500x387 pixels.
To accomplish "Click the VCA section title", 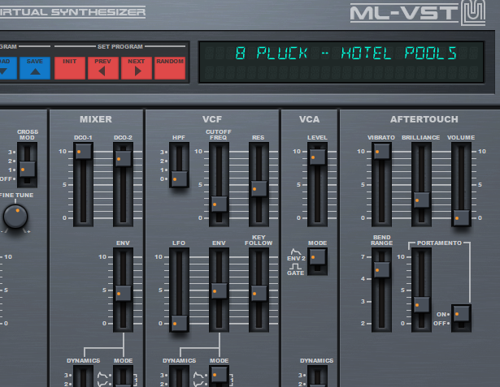I will point(309,119).
